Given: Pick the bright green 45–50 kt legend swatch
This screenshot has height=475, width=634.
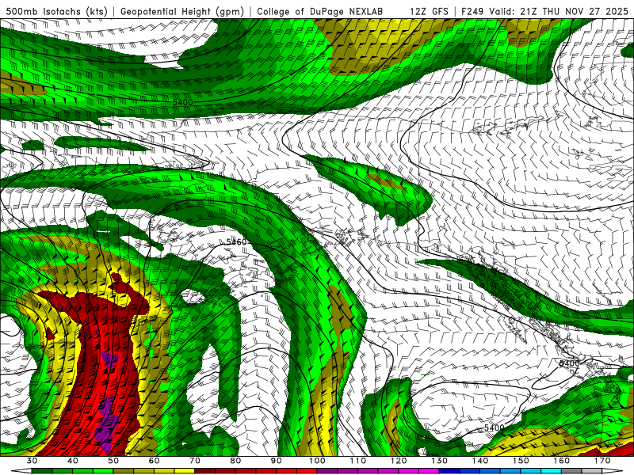Looking at the screenshot, I should (x=103, y=471).
